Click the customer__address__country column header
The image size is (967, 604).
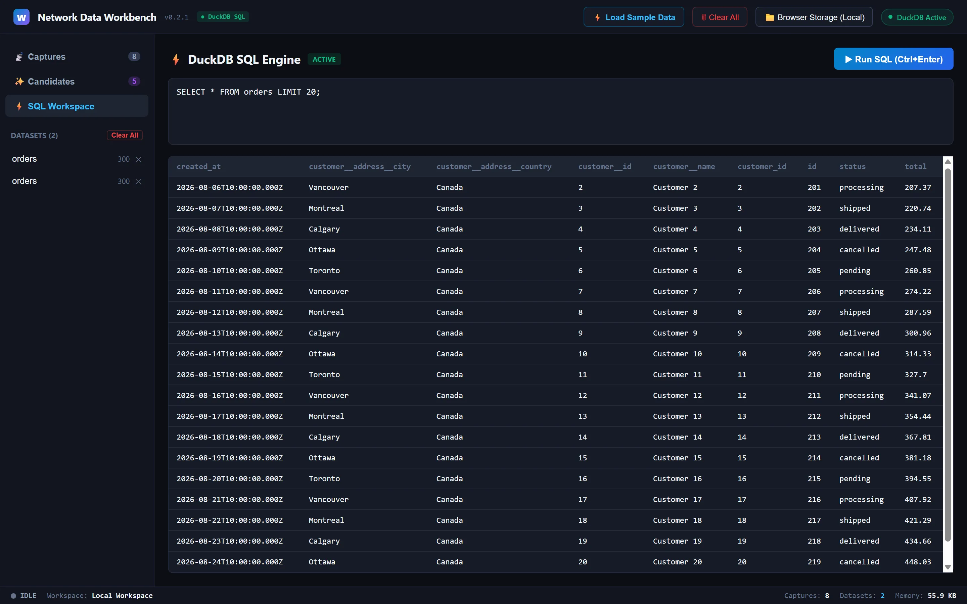point(494,166)
